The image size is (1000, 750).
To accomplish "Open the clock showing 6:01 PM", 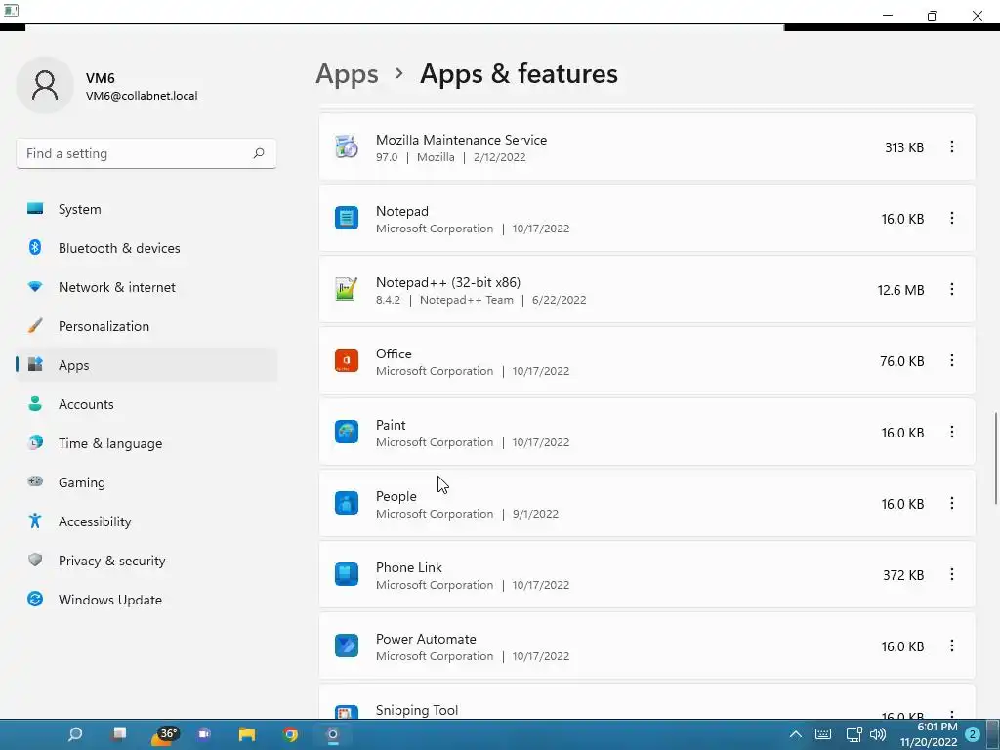I will [x=929, y=734].
